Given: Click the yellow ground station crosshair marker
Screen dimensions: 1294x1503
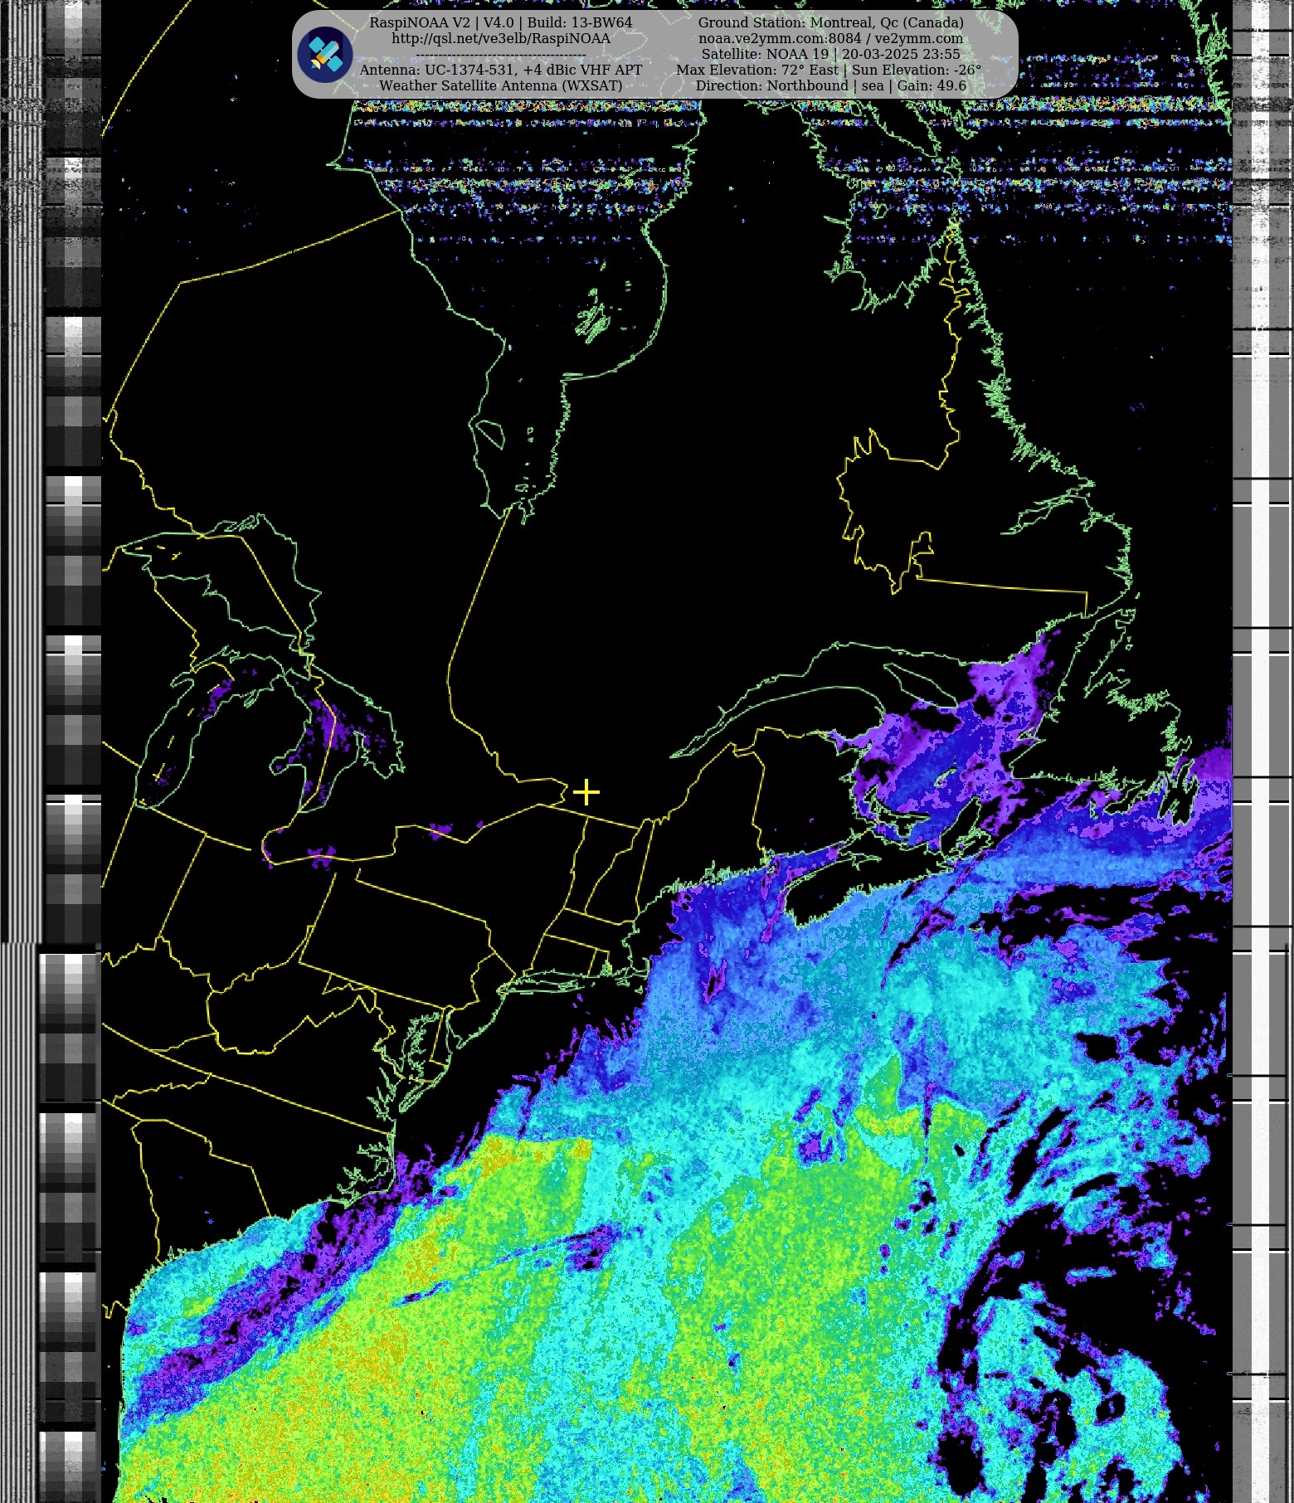Looking at the screenshot, I should click(x=586, y=792).
